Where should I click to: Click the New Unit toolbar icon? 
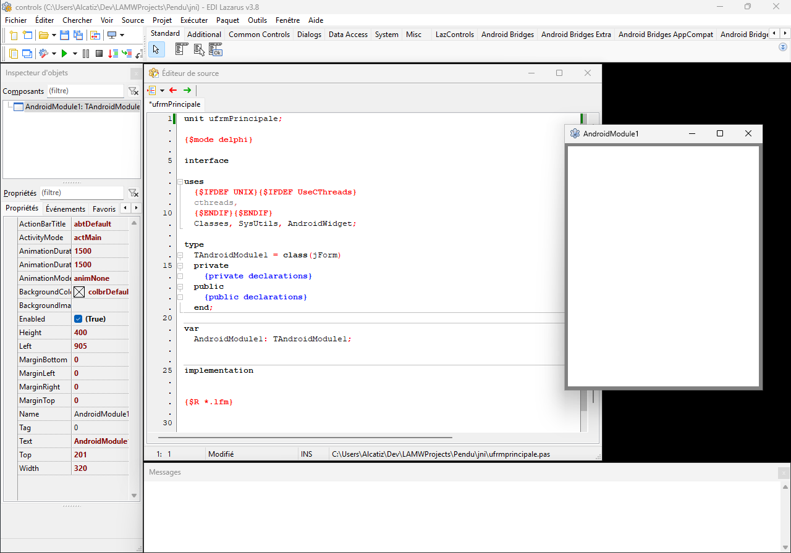tap(14, 35)
